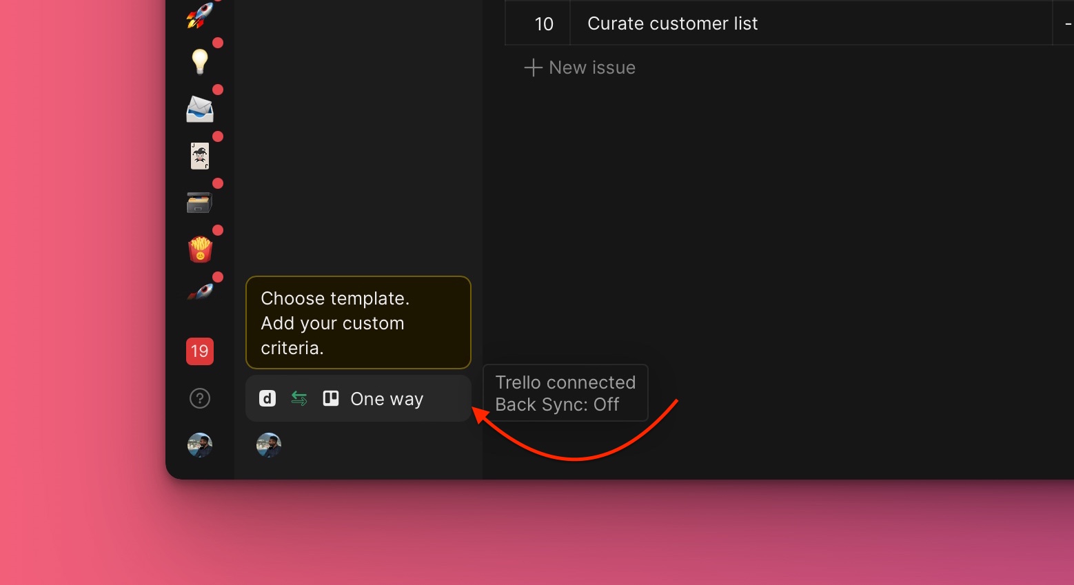Screen dimensions: 1074x585
Task: Click the Trello logo icon
Action: coord(331,398)
